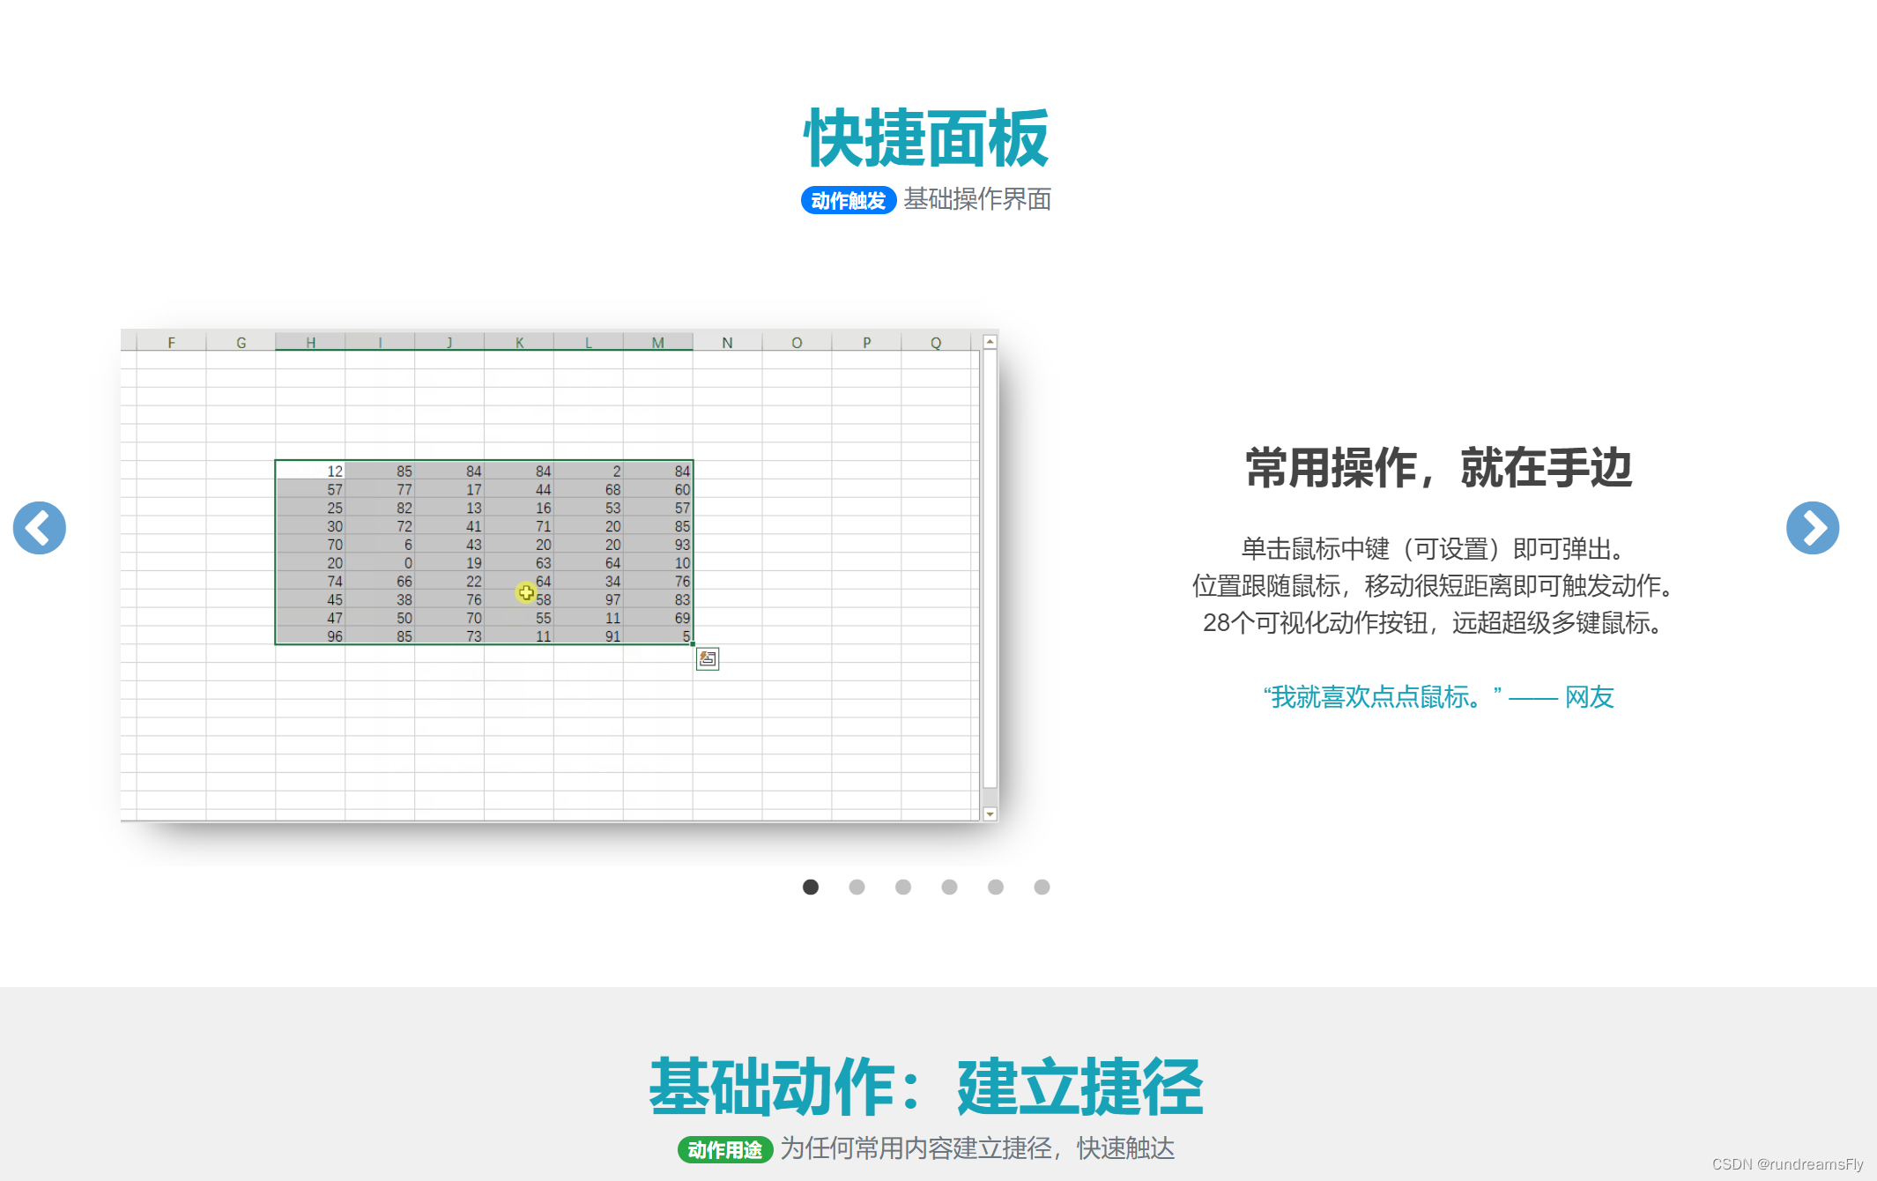Image resolution: width=1877 pixels, height=1181 pixels.
Task: Click the spreadsheet scrollbar down arrow
Action: coord(990,814)
